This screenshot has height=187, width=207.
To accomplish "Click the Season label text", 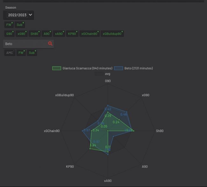I will [11, 8].
